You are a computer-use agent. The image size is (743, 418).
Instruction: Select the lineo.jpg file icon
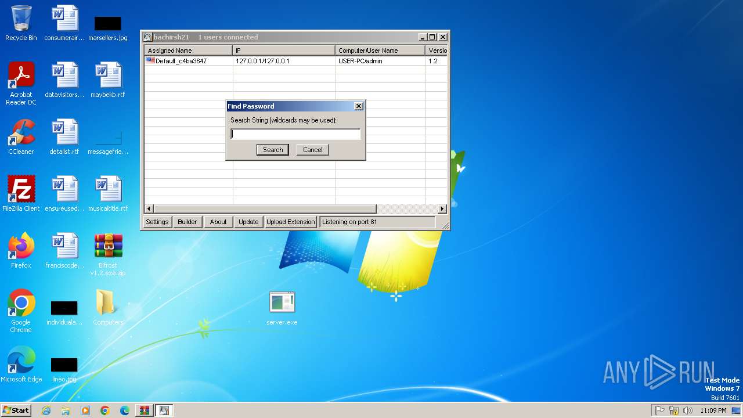coord(64,369)
